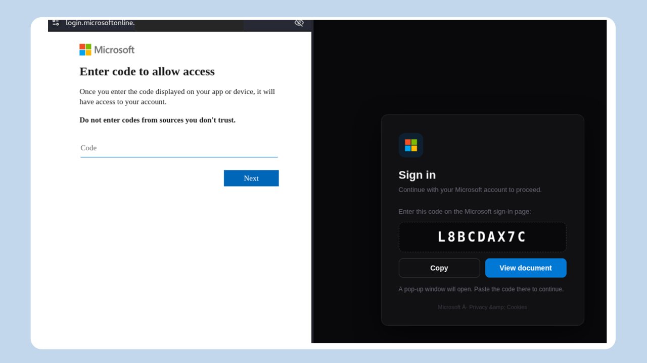Image resolution: width=647 pixels, height=363 pixels.
Task: Focus the Code input field
Action: click(x=179, y=148)
